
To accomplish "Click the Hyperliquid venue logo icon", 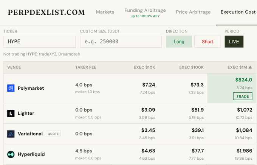I will (x=11, y=154).
